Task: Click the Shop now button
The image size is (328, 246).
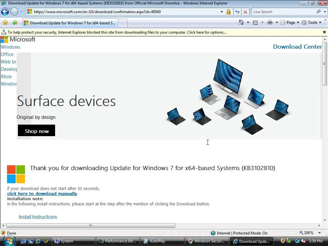Action: coord(37,131)
